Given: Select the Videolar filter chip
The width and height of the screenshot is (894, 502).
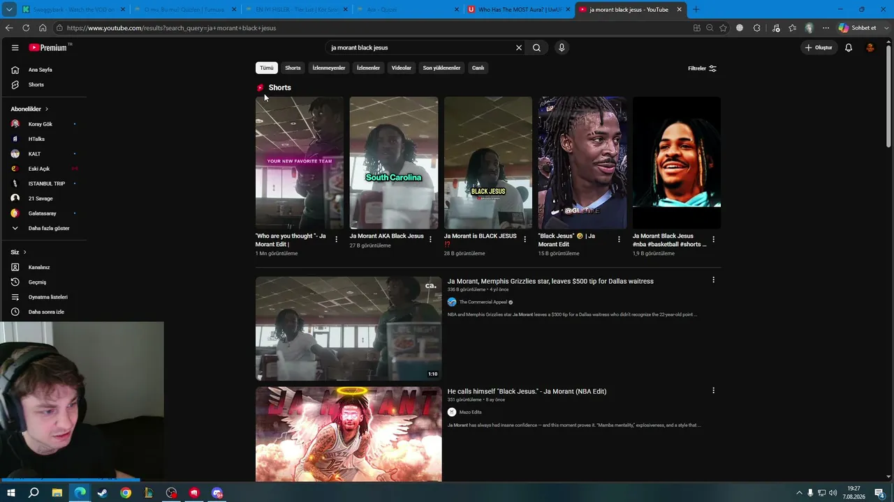Looking at the screenshot, I should [402, 68].
